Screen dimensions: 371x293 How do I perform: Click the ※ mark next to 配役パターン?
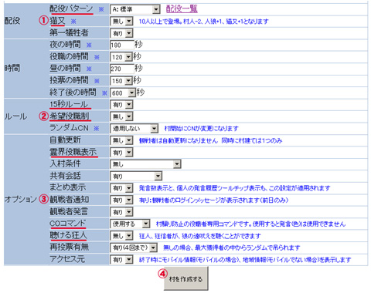[101, 9]
